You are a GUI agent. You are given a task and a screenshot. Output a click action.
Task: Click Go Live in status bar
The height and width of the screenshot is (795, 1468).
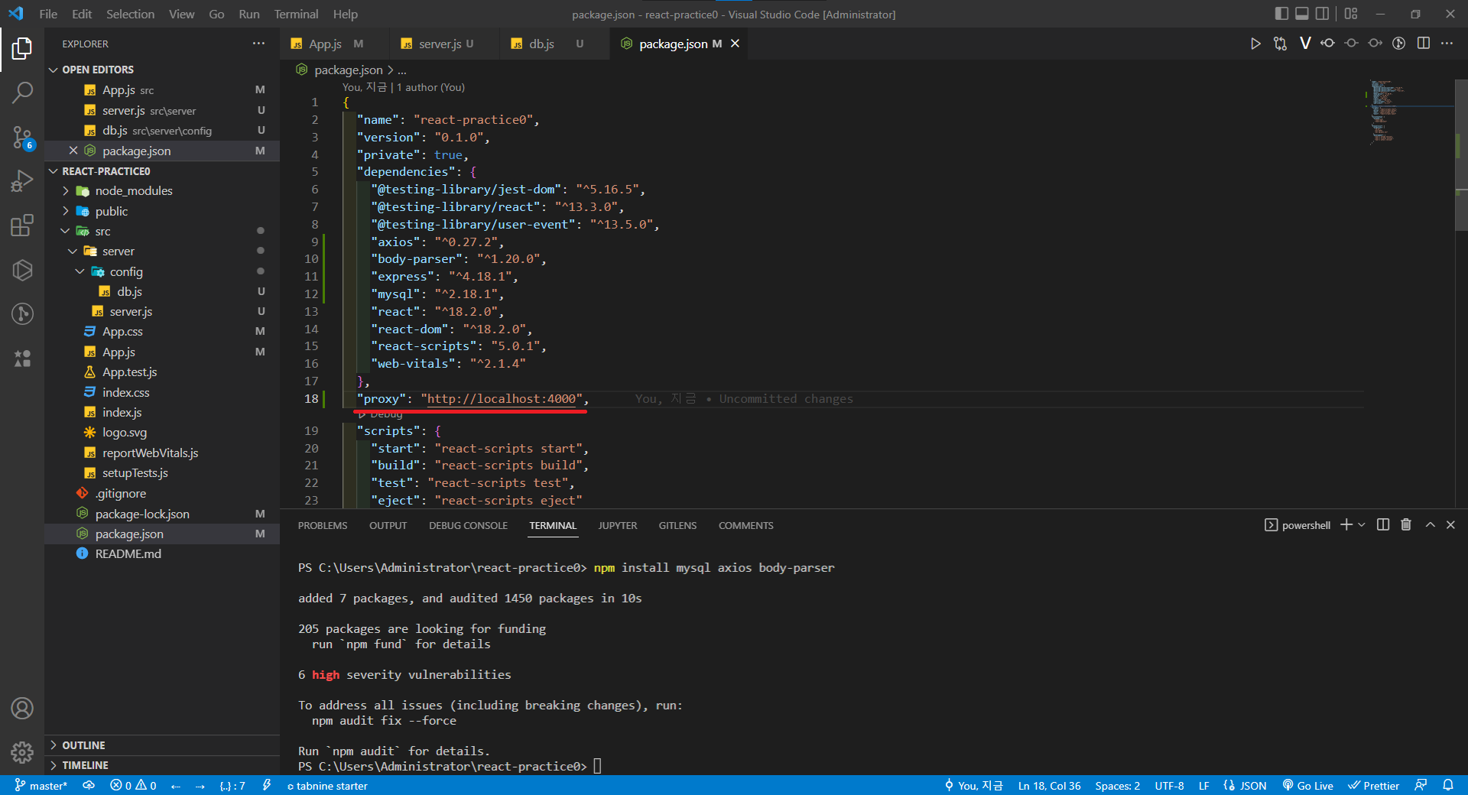pos(1307,785)
